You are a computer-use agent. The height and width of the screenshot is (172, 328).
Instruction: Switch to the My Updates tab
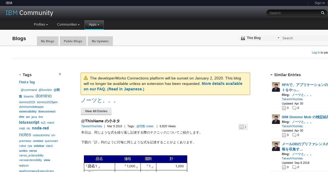point(100,41)
